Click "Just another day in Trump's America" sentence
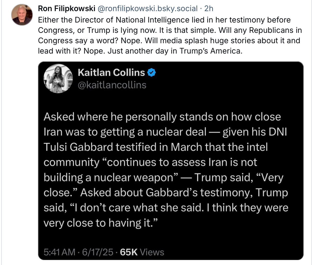The width and height of the screenshot is (312, 265). (x=175, y=51)
